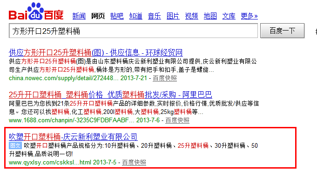Image resolution: width=317 pixels, height=170 pixels.
Task: Click the 百度一下 search button
Action: click(282, 31)
